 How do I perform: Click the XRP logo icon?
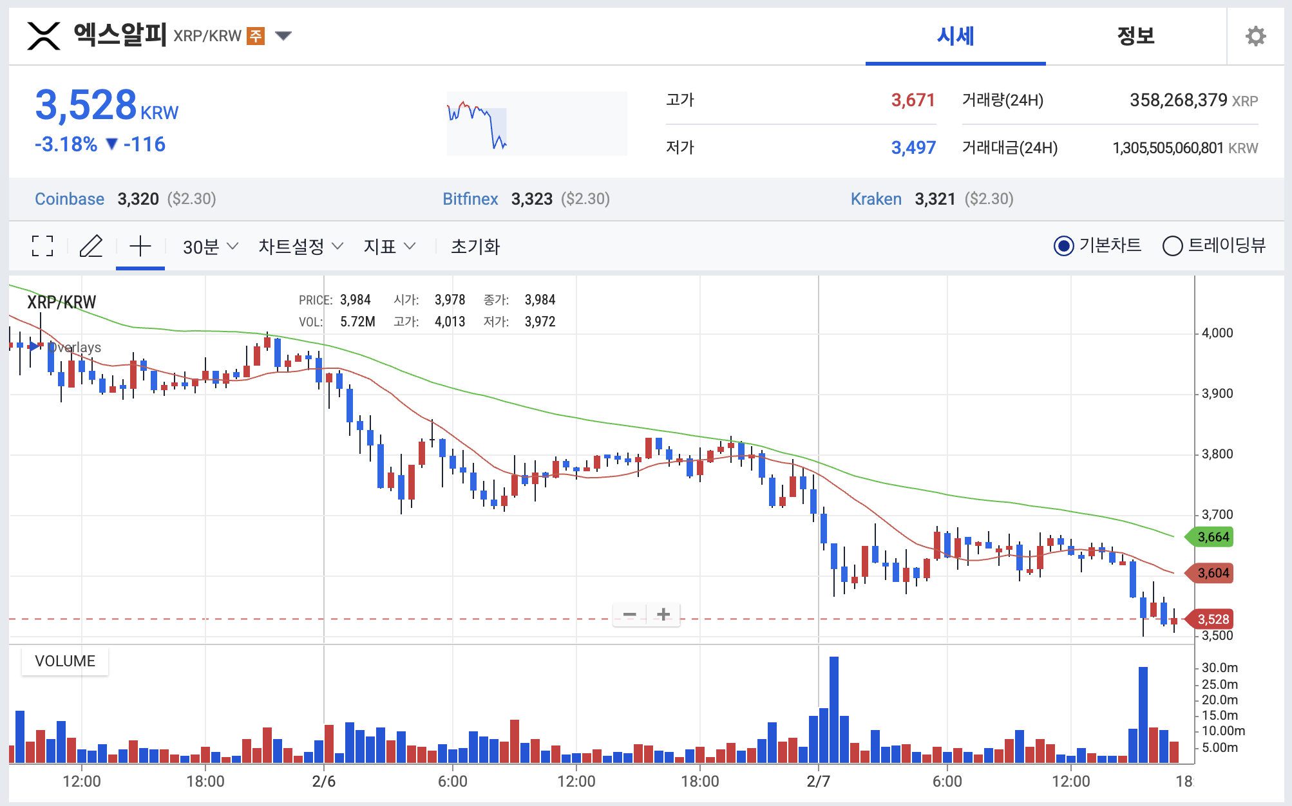tap(44, 35)
